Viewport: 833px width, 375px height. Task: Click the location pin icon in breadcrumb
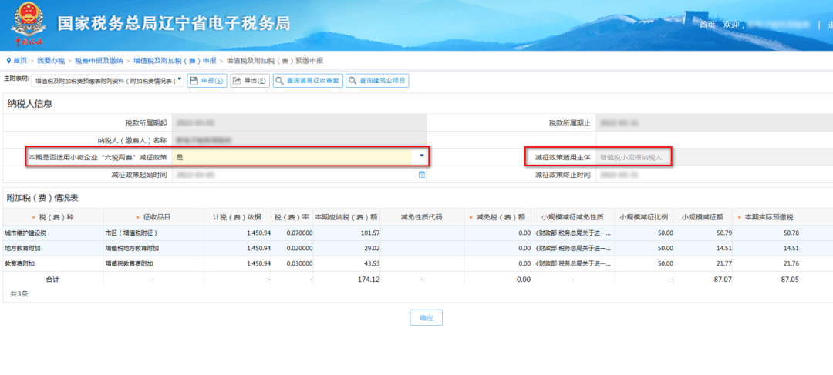(x=8, y=61)
